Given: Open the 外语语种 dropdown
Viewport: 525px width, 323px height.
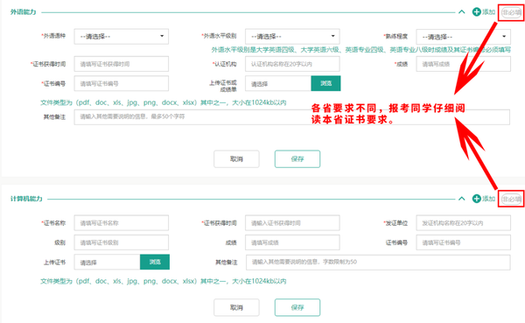Looking at the screenshot, I should (x=122, y=37).
